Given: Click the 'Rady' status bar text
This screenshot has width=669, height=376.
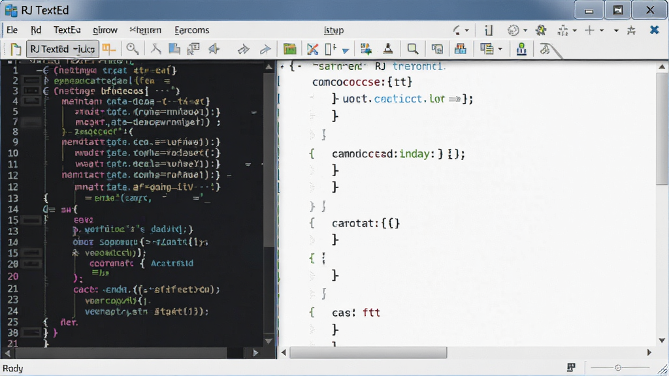Looking at the screenshot, I should point(13,368).
